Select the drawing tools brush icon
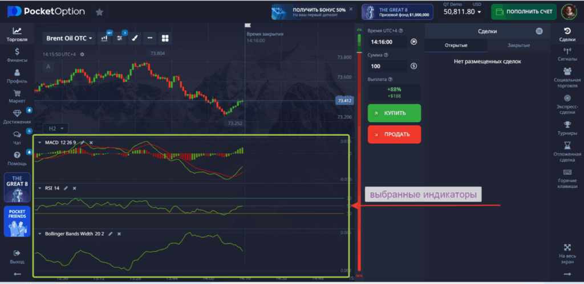 (x=135, y=38)
